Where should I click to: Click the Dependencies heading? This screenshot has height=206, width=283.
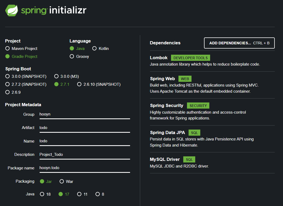tap(165, 43)
